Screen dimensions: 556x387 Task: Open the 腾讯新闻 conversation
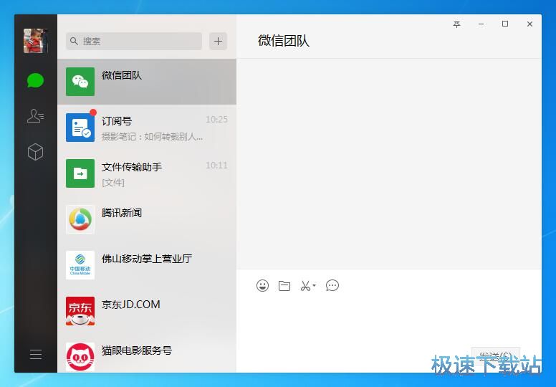[147, 219]
